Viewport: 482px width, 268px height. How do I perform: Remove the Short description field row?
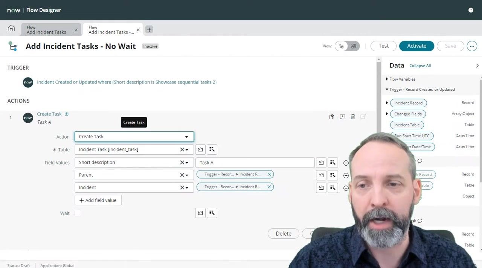346,163
